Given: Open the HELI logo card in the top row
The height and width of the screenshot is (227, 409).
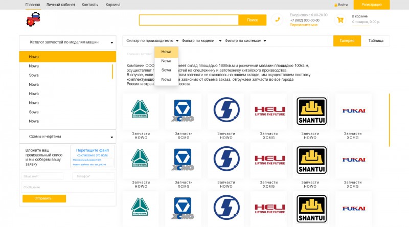Looking at the screenshot, I should tap(270, 111).
